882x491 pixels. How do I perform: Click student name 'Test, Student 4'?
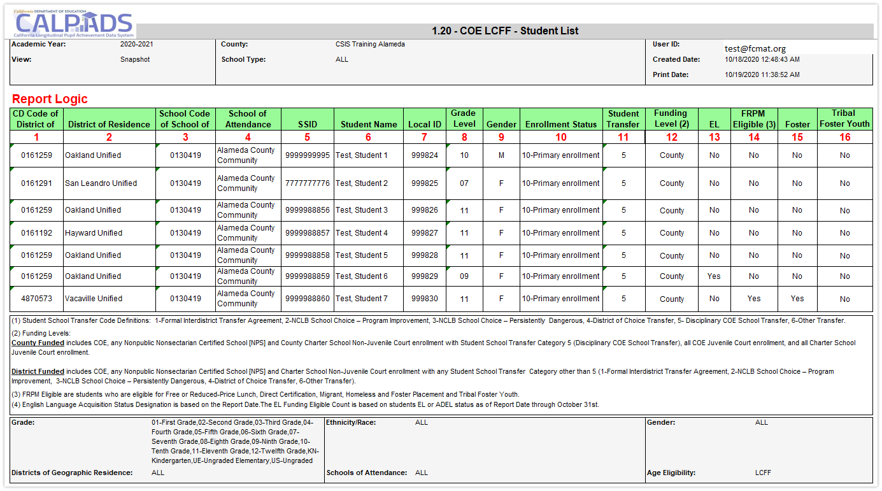point(362,233)
